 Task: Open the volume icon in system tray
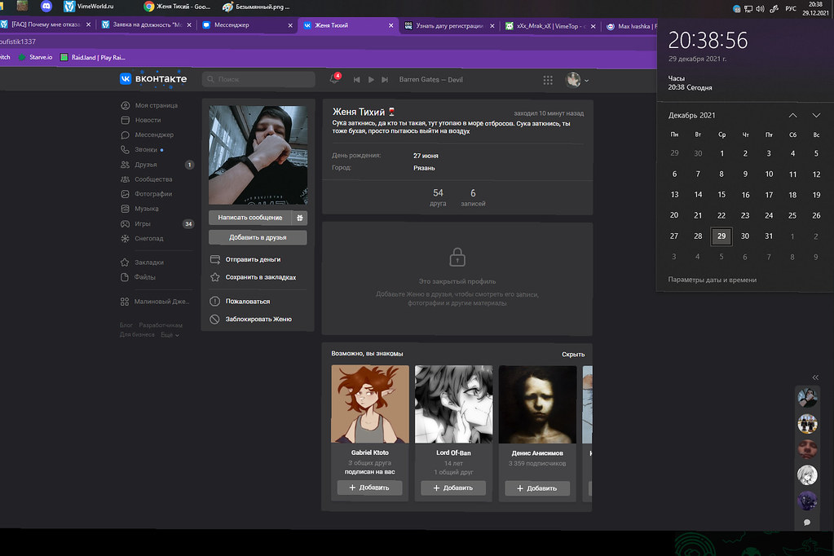(x=760, y=9)
